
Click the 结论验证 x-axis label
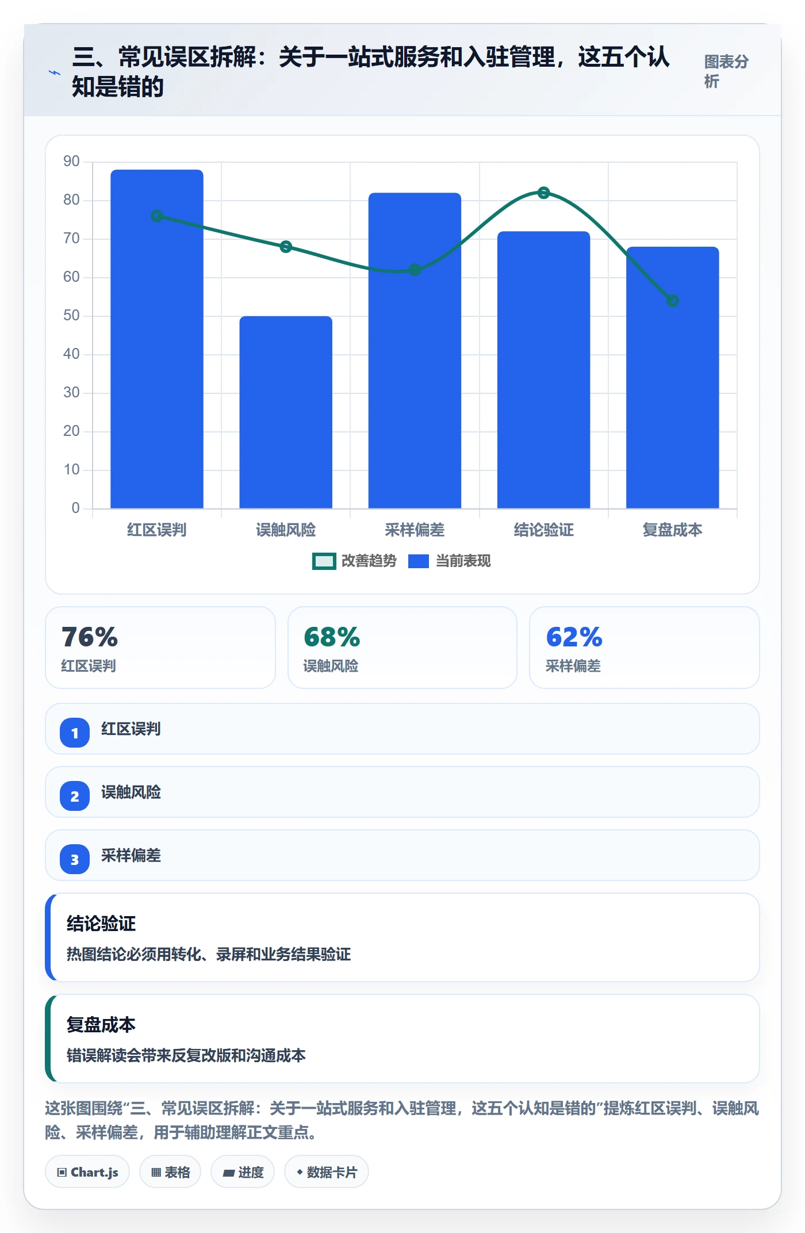point(543,530)
